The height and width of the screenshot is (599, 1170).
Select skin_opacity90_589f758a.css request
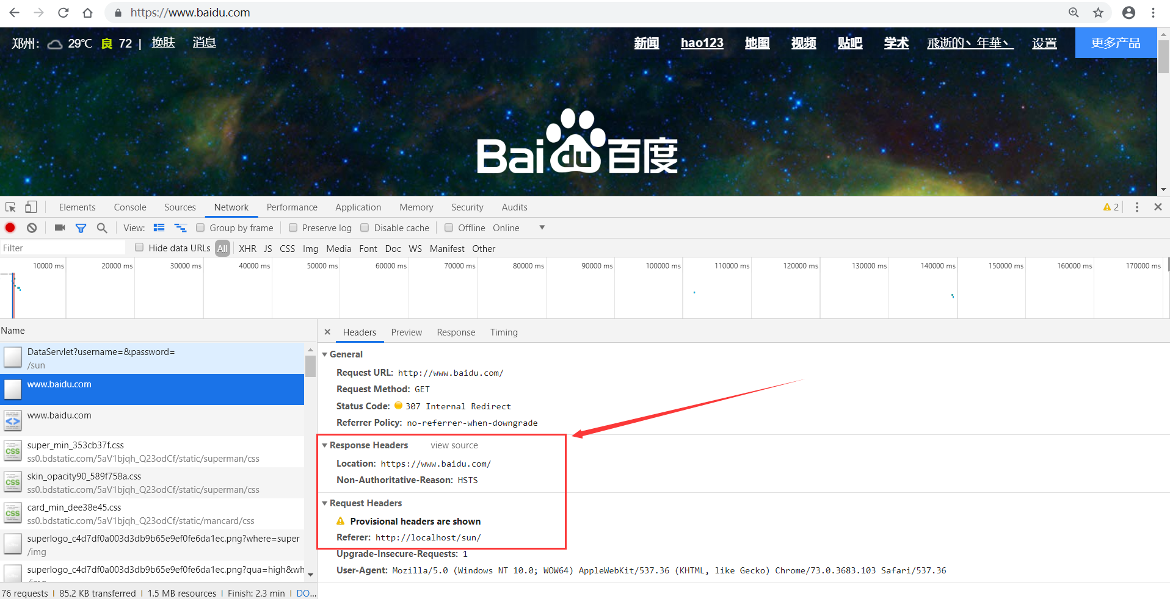tap(152, 482)
